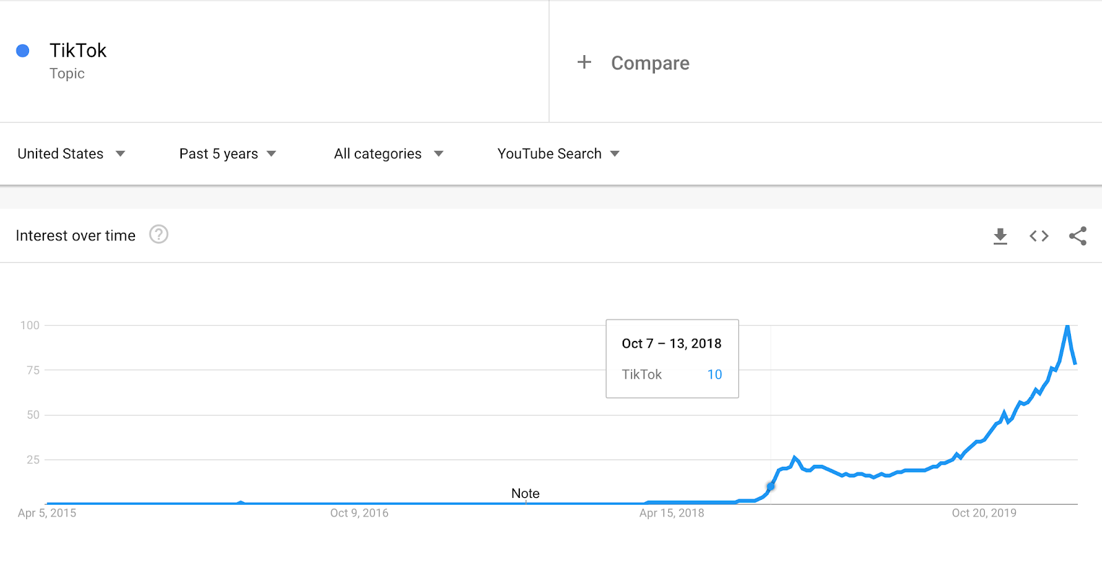This screenshot has height=586, width=1102.
Task: Expand the United States region dropdown
Action: point(72,154)
